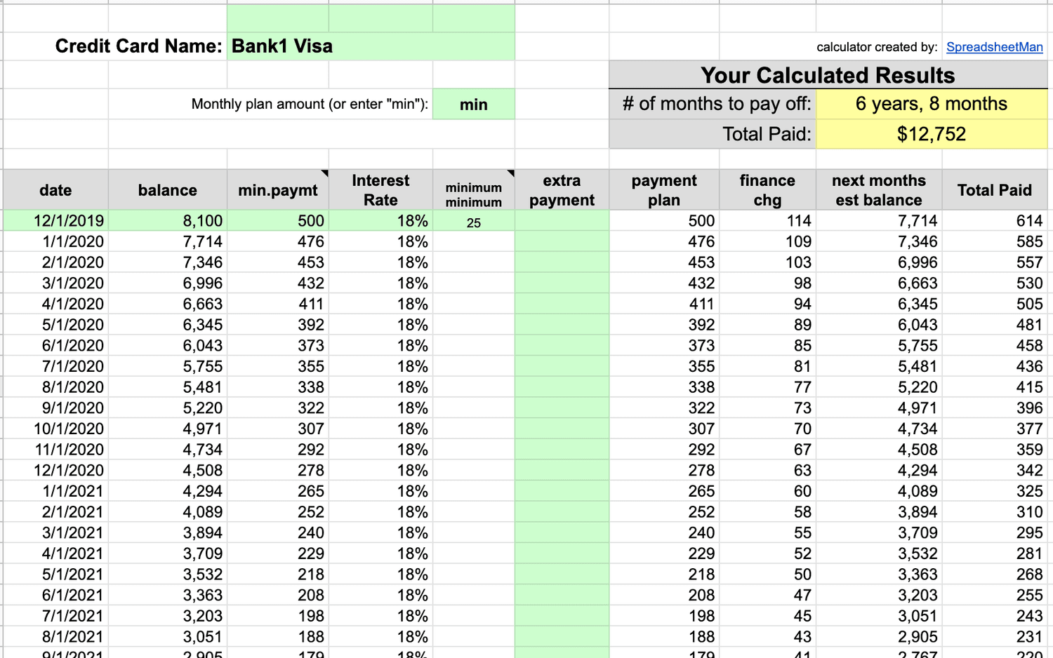Click the Interest Rate column header
This screenshot has width=1053, height=658.
click(380, 190)
